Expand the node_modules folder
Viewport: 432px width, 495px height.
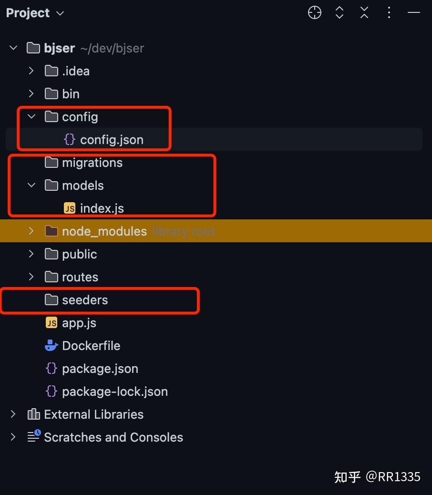[31, 231]
